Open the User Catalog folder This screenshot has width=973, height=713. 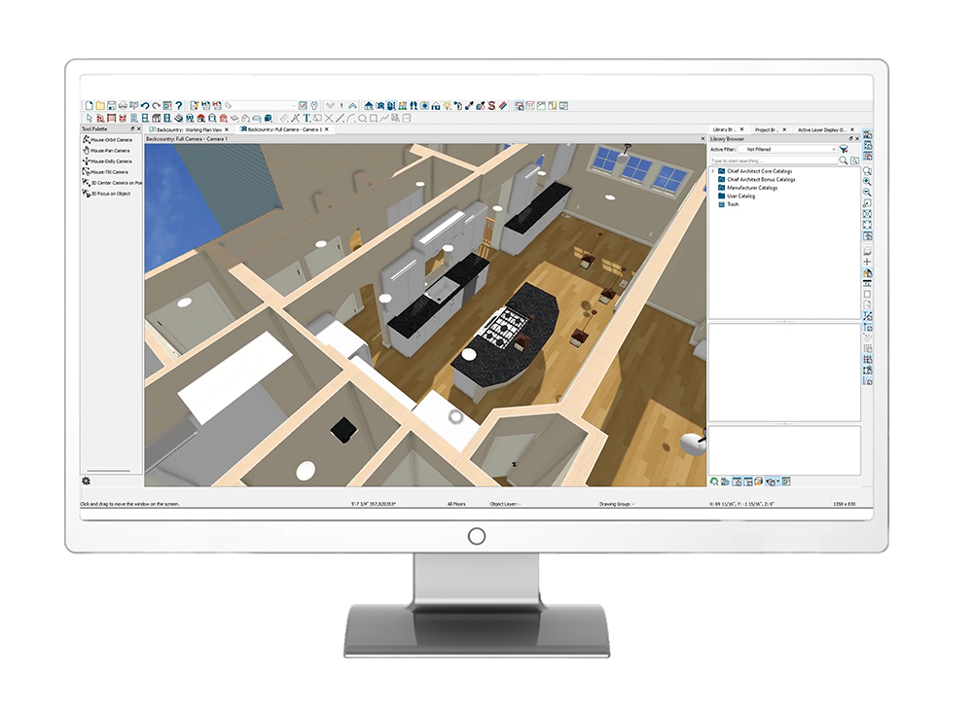point(740,196)
